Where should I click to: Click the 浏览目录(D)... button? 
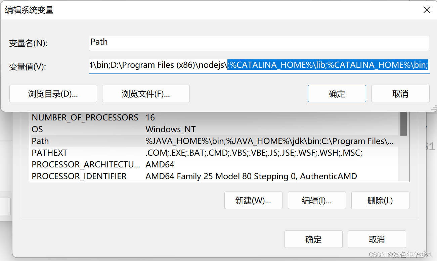tap(53, 94)
